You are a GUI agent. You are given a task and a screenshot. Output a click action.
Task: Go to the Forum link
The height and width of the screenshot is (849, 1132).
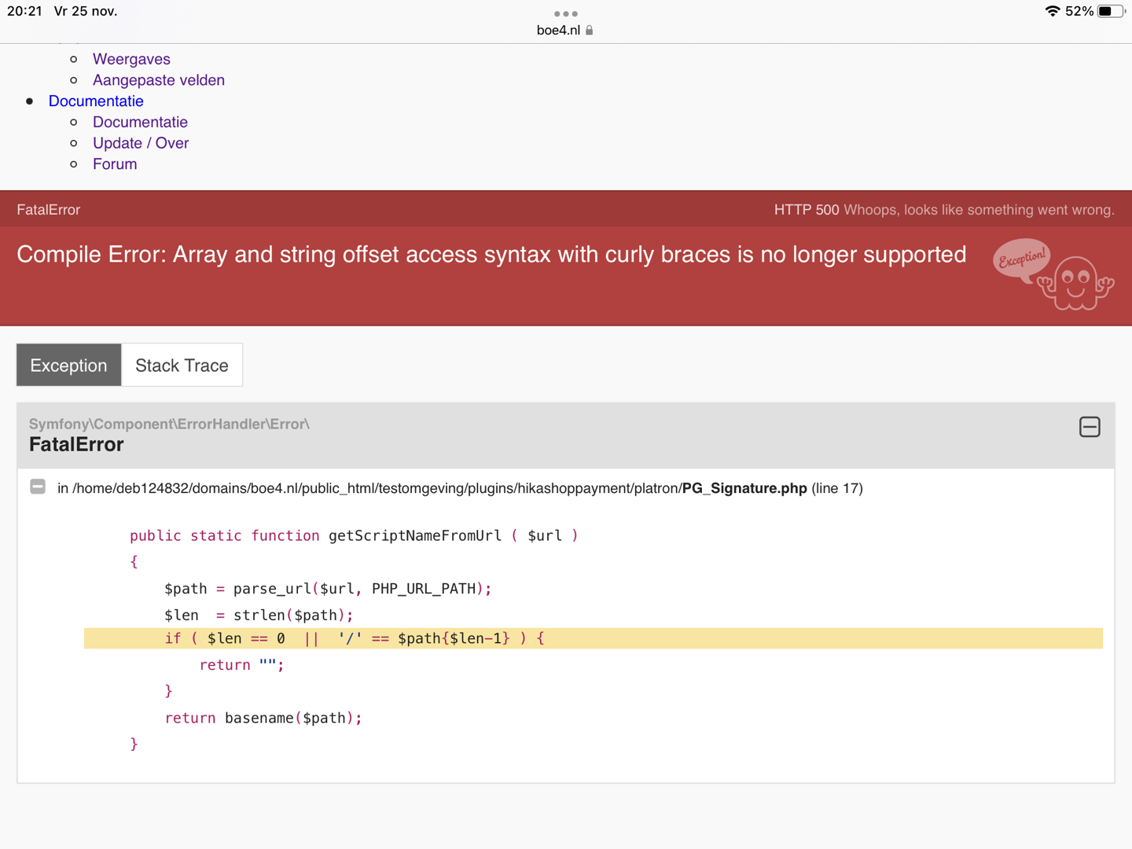tap(115, 164)
